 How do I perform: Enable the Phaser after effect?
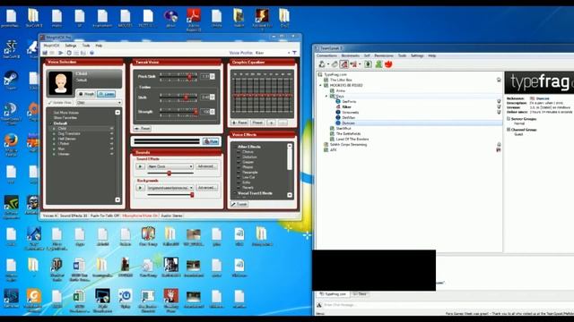[239, 167]
